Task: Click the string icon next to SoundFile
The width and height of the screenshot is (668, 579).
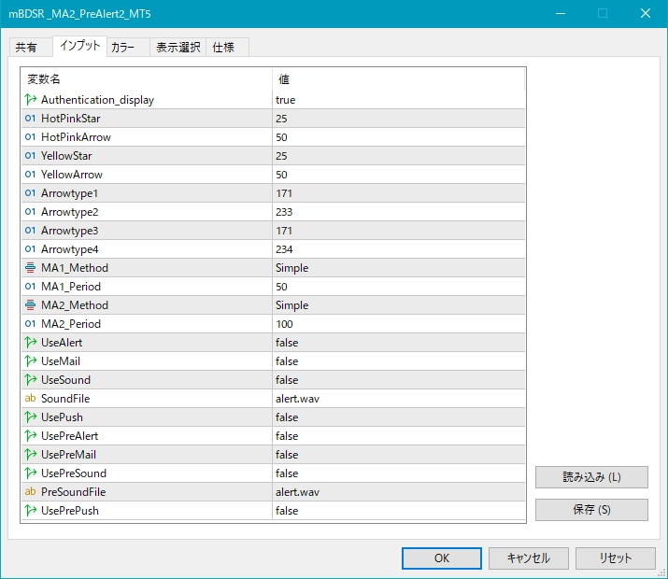Action: click(x=31, y=399)
